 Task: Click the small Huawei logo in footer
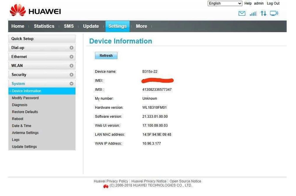[x=106, y=186]
